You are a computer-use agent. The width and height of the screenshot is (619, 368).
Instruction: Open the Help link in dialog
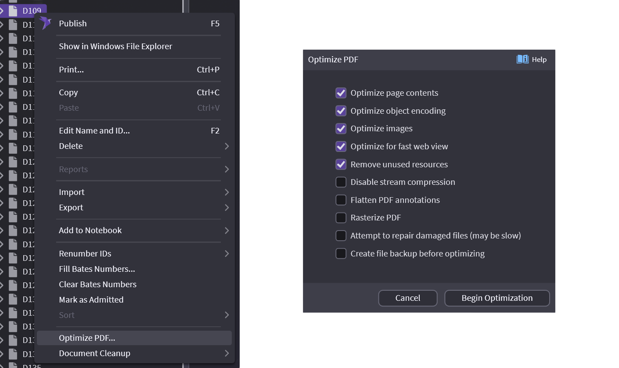539,59
